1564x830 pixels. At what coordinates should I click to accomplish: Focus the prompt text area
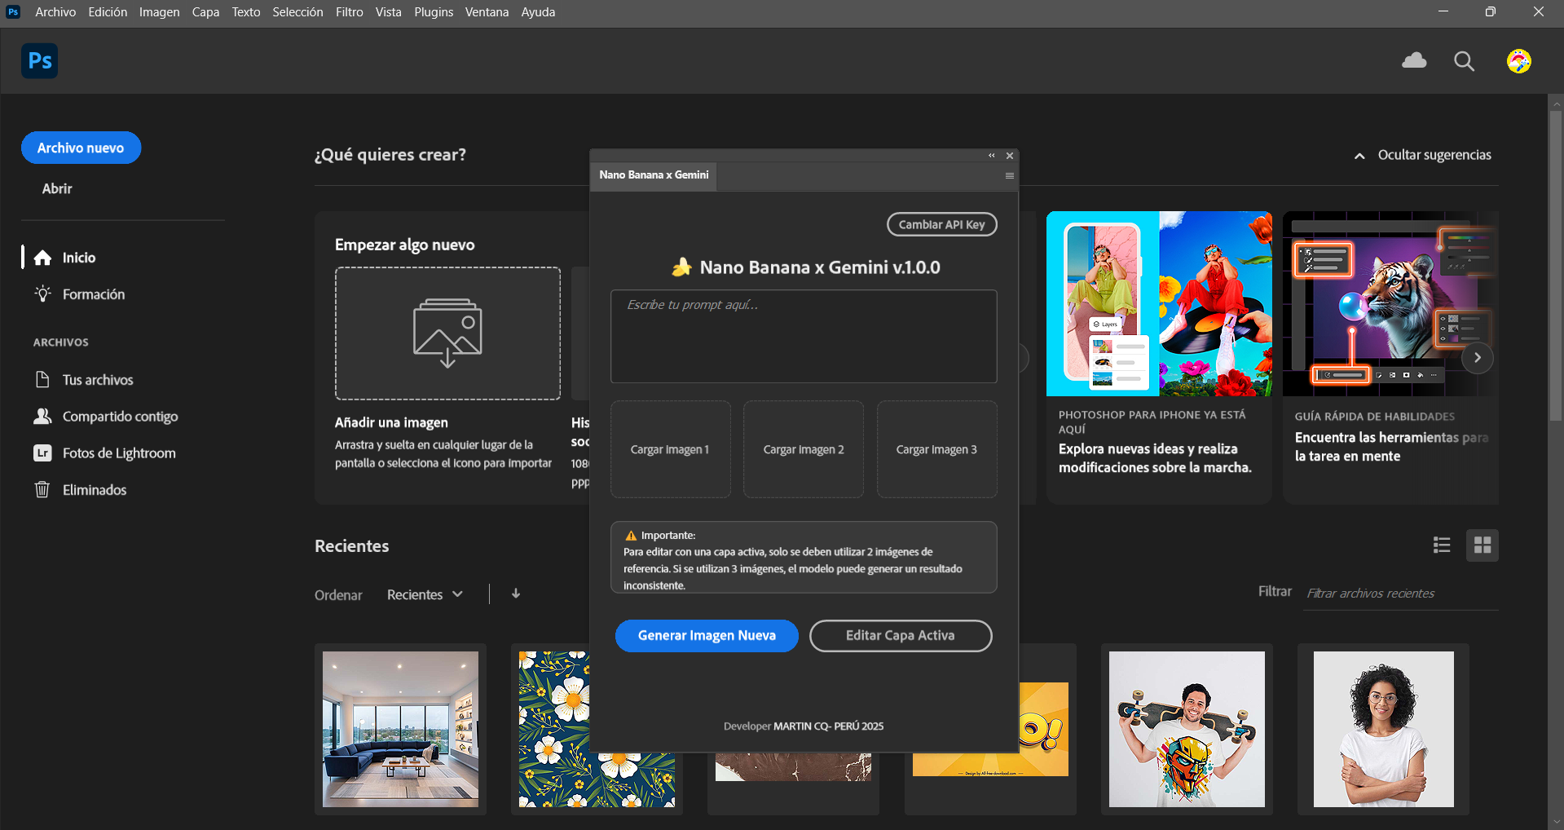tap(804, 336)
